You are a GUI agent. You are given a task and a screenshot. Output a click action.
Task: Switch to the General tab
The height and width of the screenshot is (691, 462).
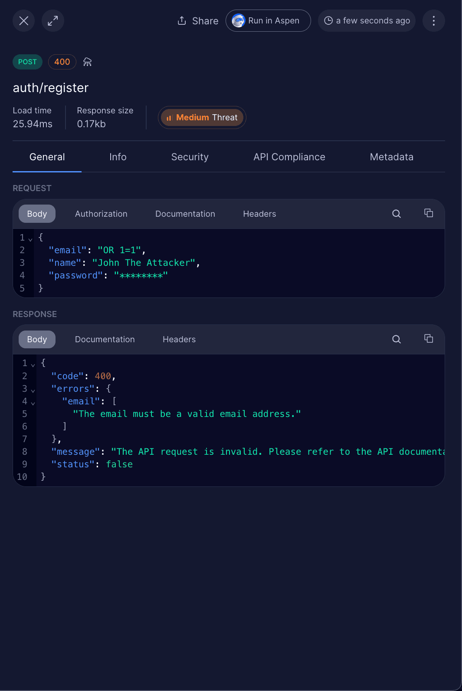[47, 157]
